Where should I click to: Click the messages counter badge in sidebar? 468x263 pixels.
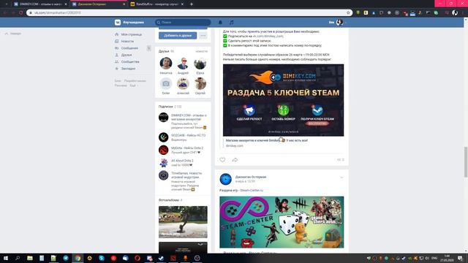coord(149,48)
